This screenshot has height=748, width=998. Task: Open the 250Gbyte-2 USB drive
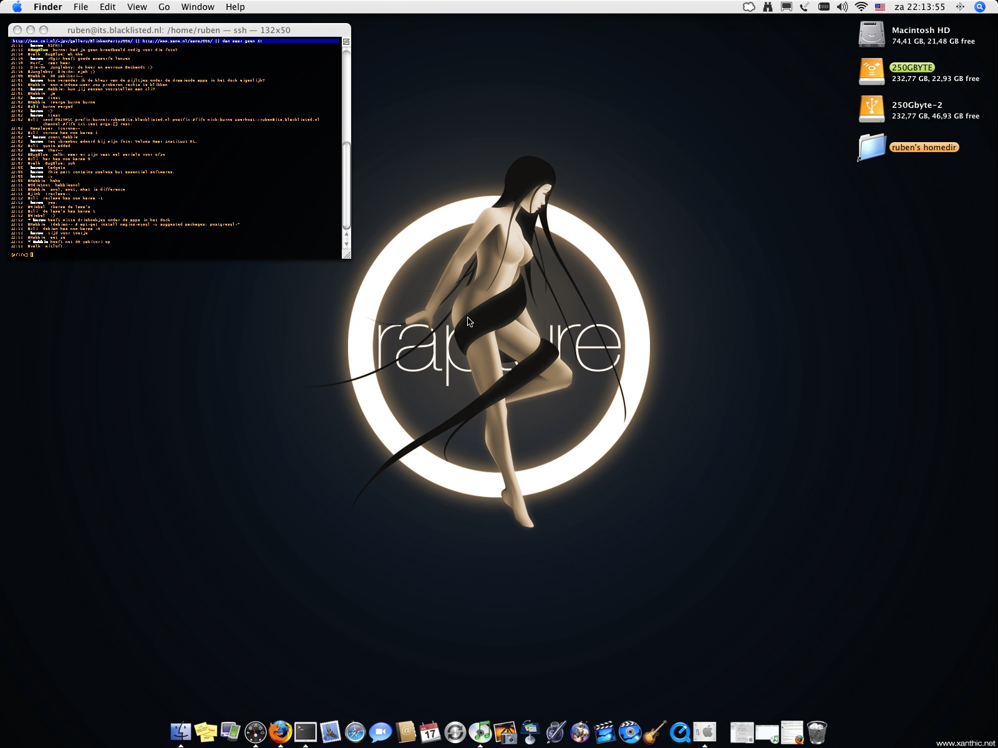(871, 109)
